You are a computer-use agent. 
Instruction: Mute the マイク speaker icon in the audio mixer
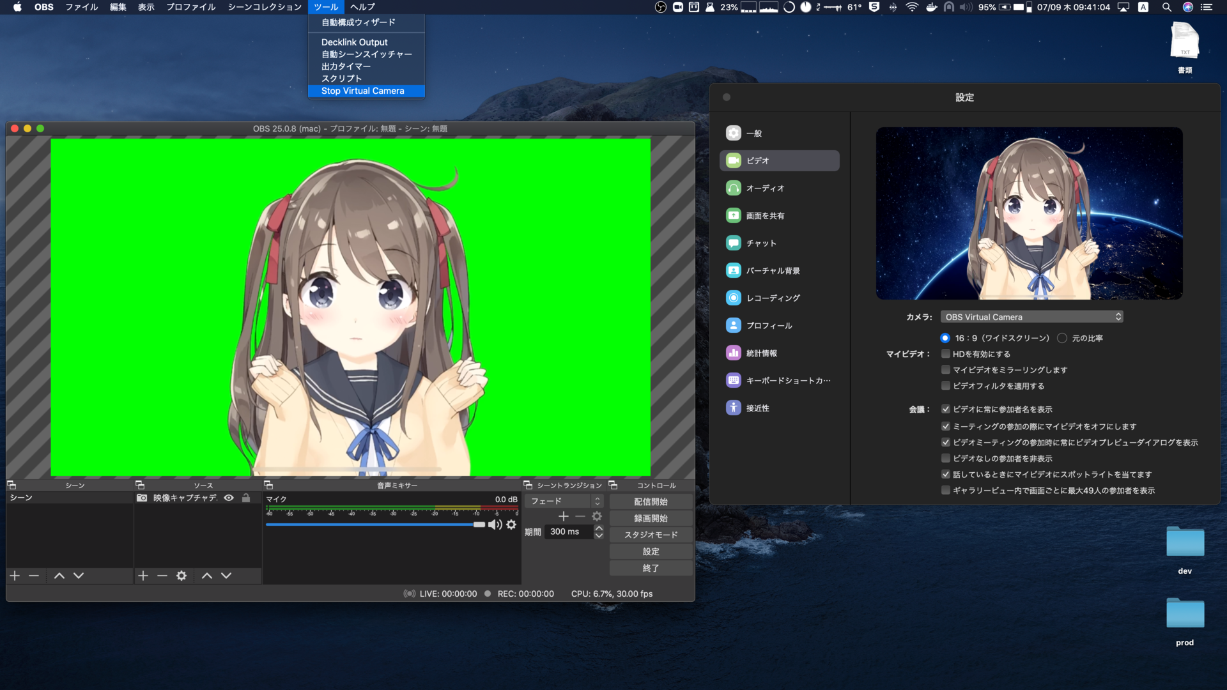pos(495,525)
